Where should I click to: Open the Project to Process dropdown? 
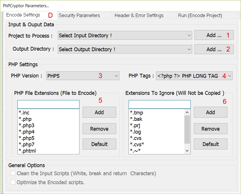tap(125, 35)
